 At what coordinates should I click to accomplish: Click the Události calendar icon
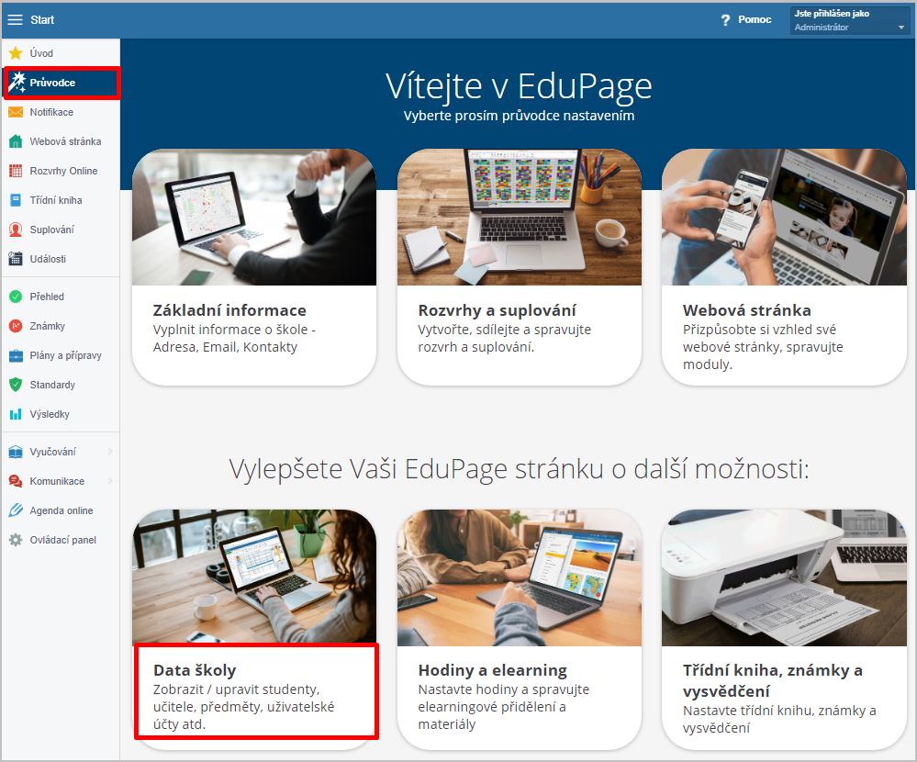click(x=16, y=259)
